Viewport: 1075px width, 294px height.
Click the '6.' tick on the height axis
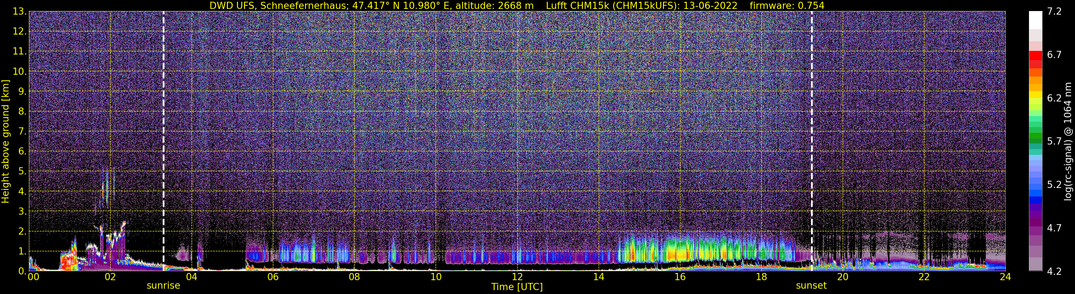click(22, 152)
